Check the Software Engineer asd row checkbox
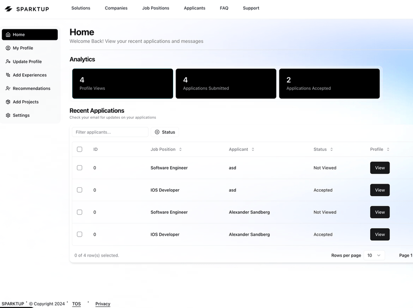 tap(79, 168)
